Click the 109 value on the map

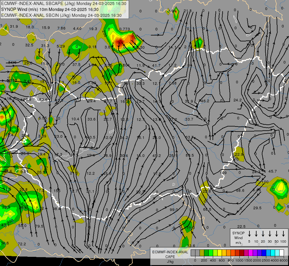pyautogui.click(x=223, y=173)
